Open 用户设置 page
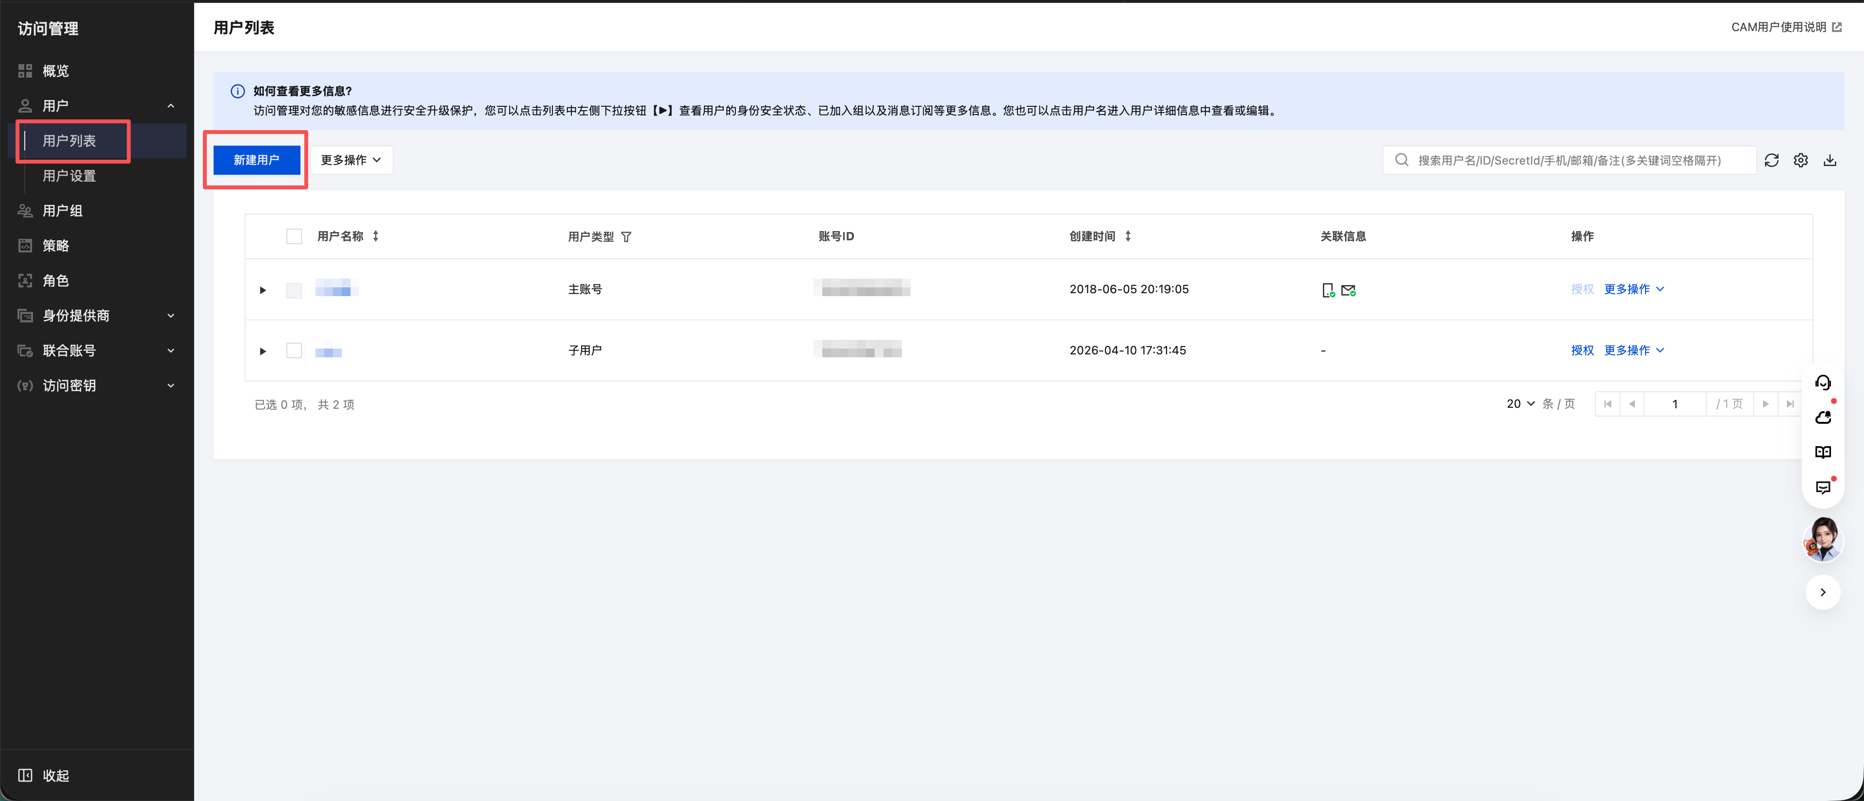Viewport: 1864px width, 801px height. coord(69,176)
